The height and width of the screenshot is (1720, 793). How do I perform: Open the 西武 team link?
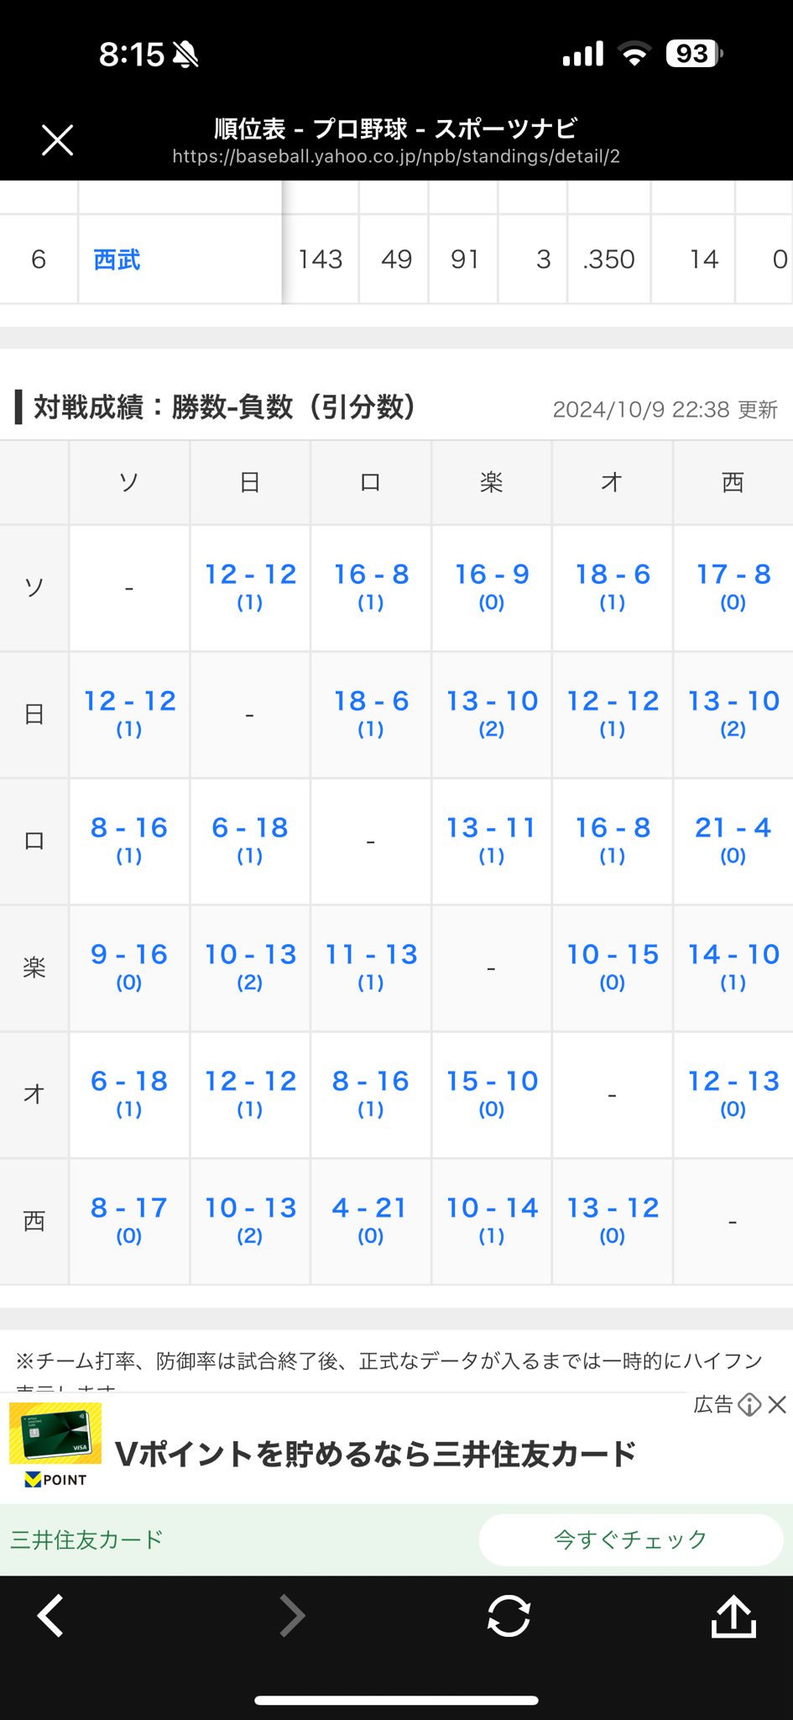[117, 260]
